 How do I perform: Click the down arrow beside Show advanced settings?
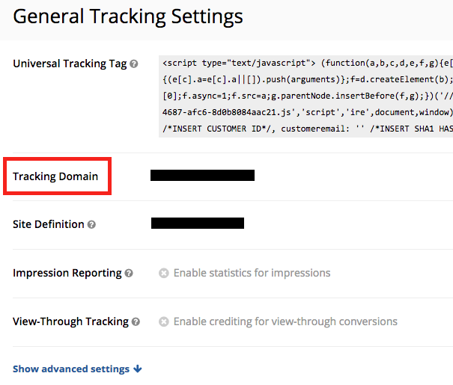(x=138, y=369)
